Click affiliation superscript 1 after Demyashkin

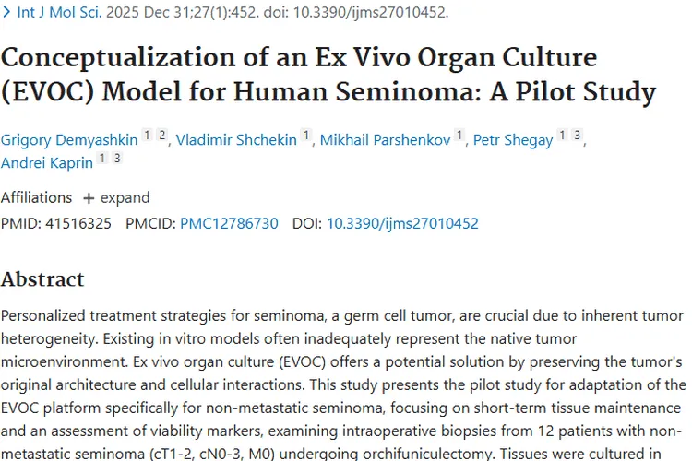click(x=148, y=136)
